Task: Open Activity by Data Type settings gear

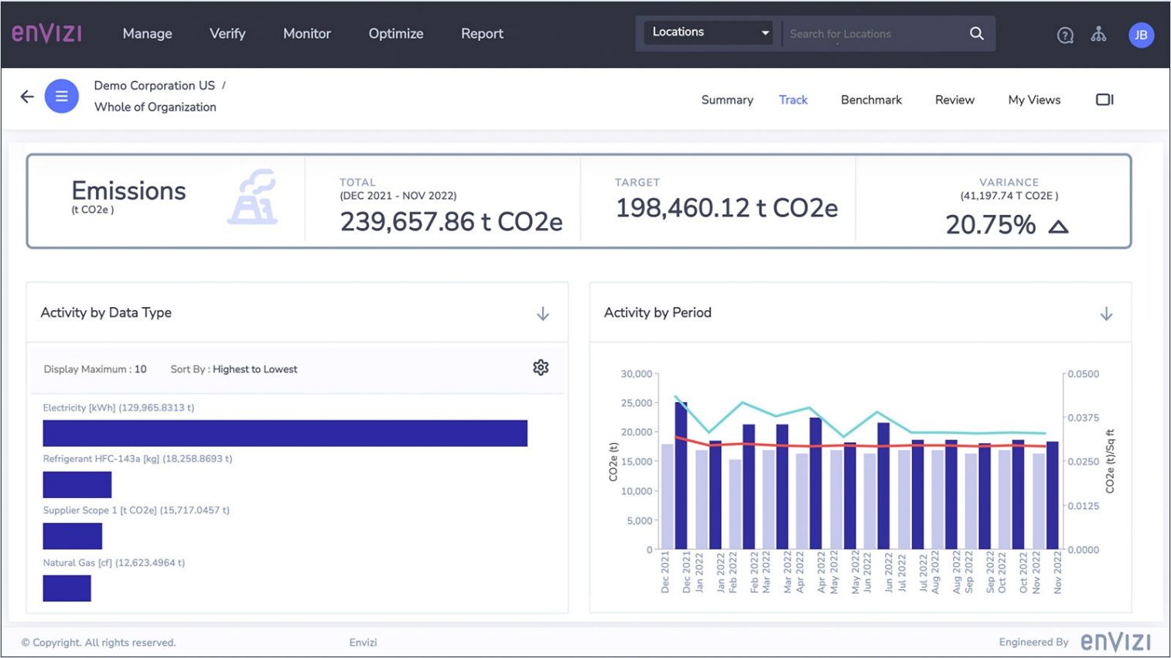Action: 541,367
